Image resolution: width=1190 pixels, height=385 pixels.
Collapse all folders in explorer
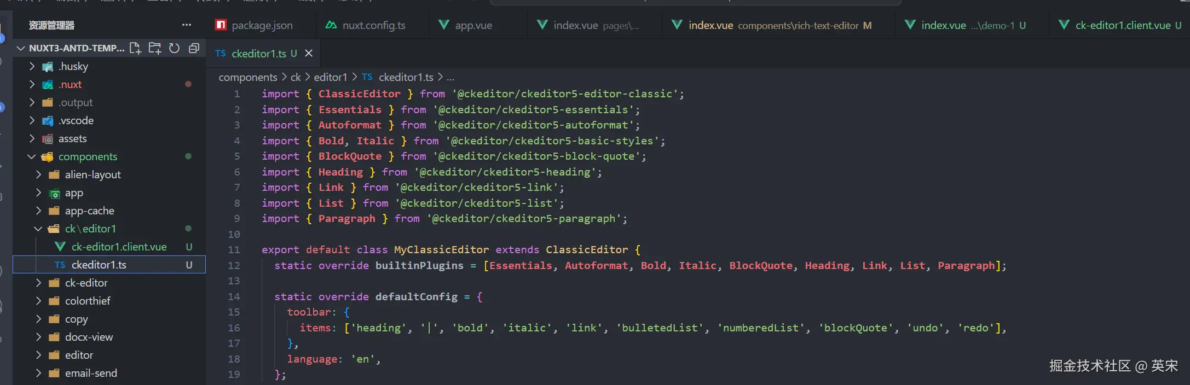pyautogui.click(x=194, y=48)
